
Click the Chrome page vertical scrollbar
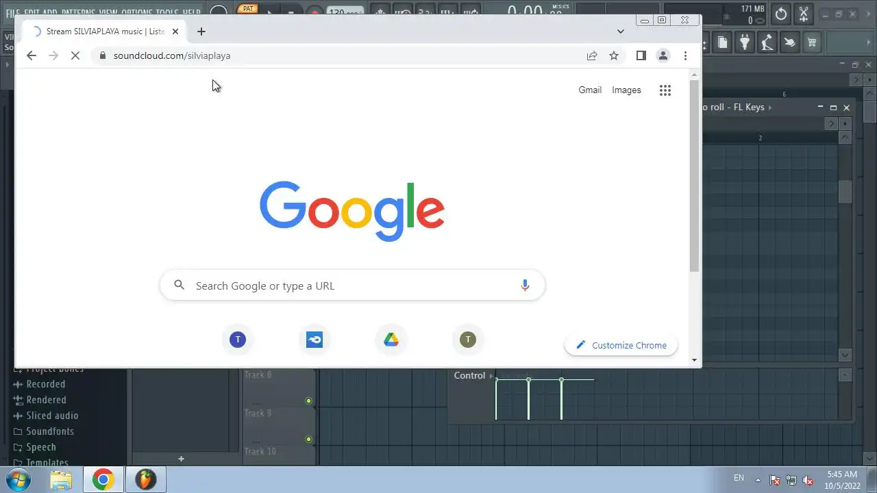tap(694, 175)
